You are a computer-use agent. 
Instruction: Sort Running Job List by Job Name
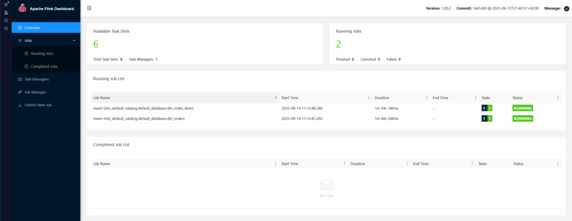(x=275, y=98)
